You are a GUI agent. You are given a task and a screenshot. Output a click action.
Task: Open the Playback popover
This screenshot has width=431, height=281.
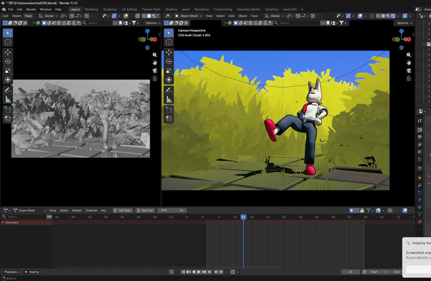click(x=12, y=272)
